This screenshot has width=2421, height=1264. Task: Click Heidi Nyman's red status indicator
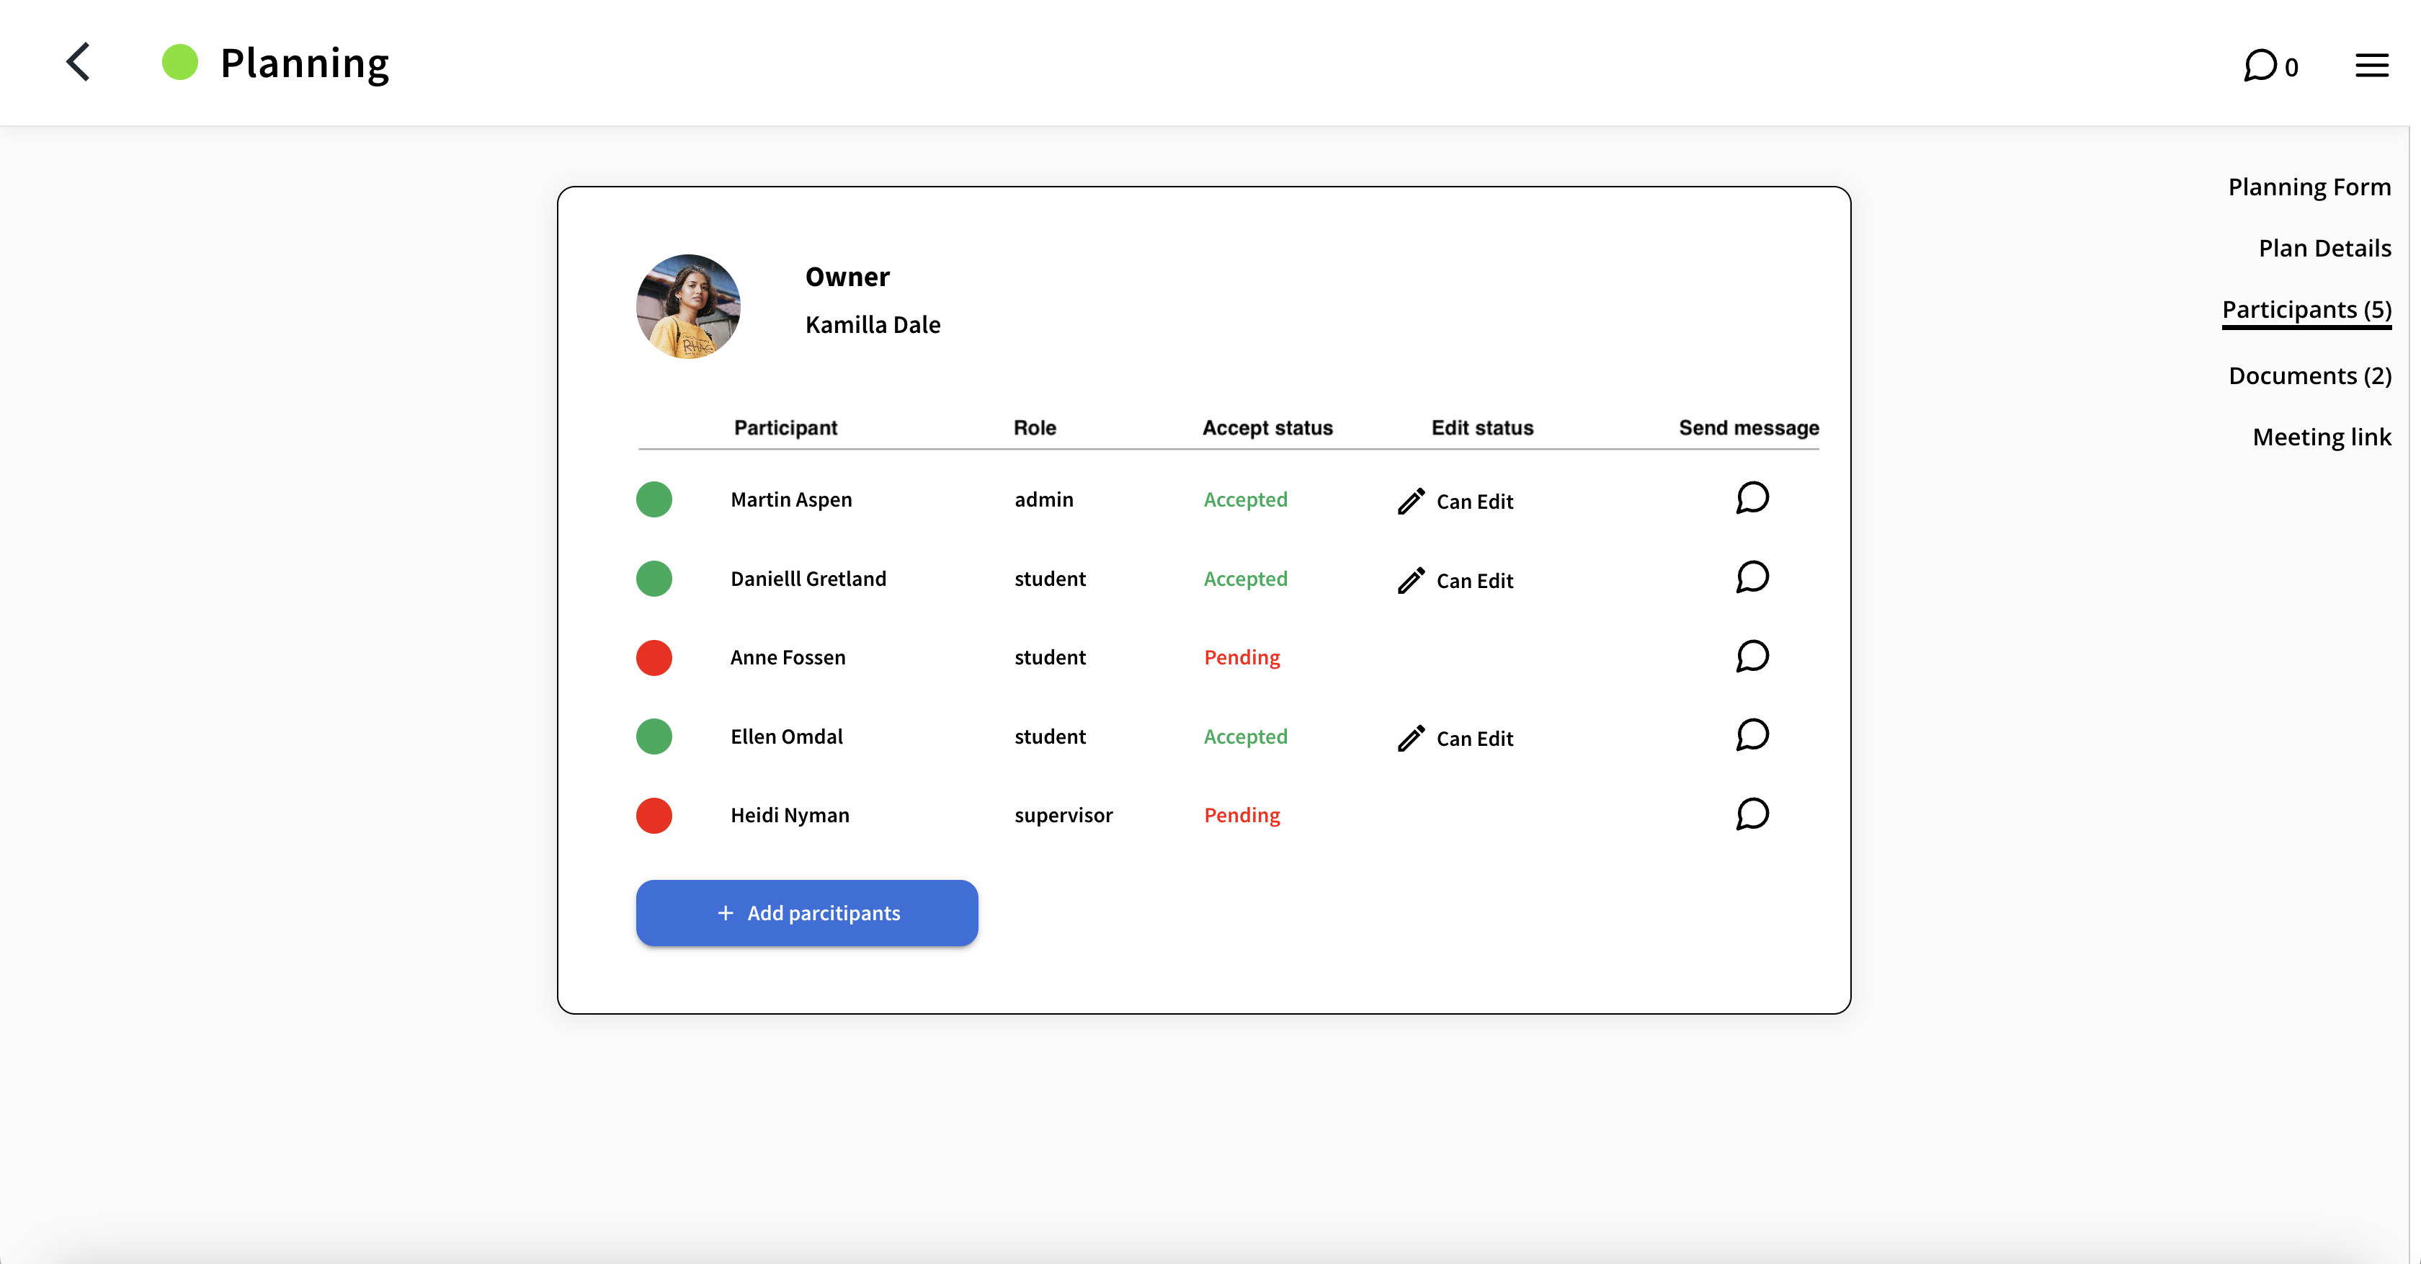[654, 815]
